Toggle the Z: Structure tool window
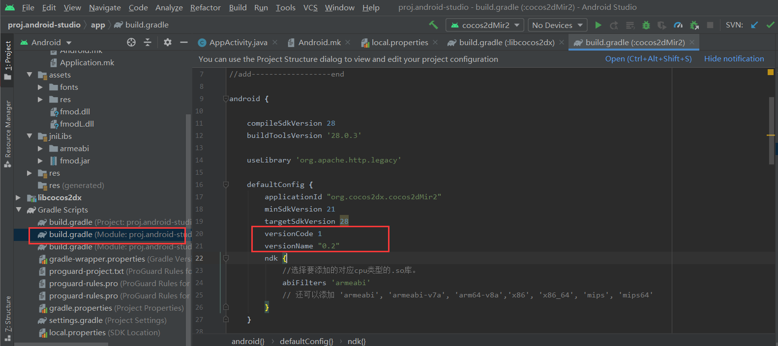The image size is (778, 346). [x=7, y=319]
